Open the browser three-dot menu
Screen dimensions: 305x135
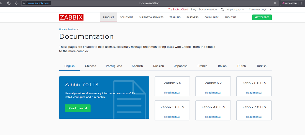tap(301, 3)
